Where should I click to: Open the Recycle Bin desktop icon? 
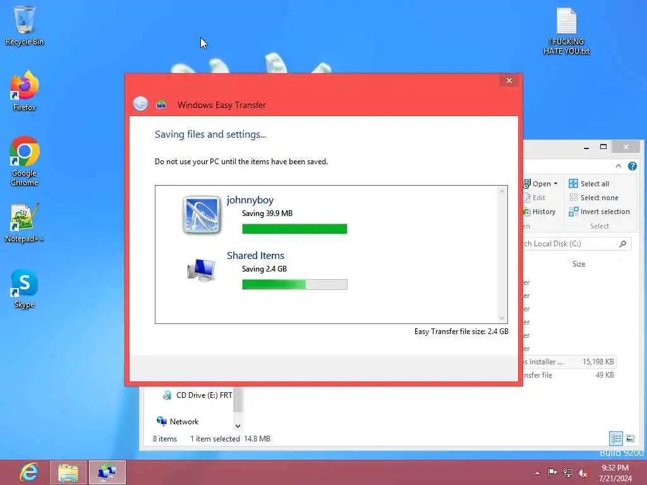tap(25, 25)
